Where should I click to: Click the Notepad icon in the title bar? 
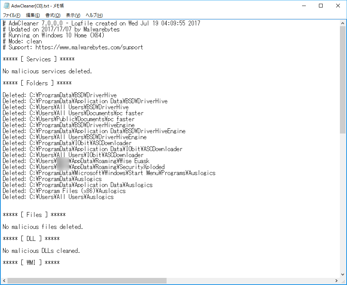point(6,6)
